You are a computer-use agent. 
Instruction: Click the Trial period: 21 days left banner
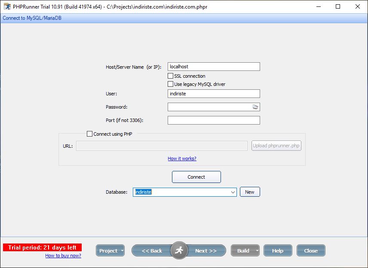click(42, 247)
